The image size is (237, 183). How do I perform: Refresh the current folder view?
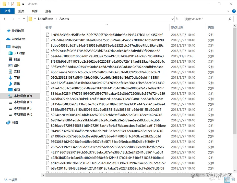(177, 19)
